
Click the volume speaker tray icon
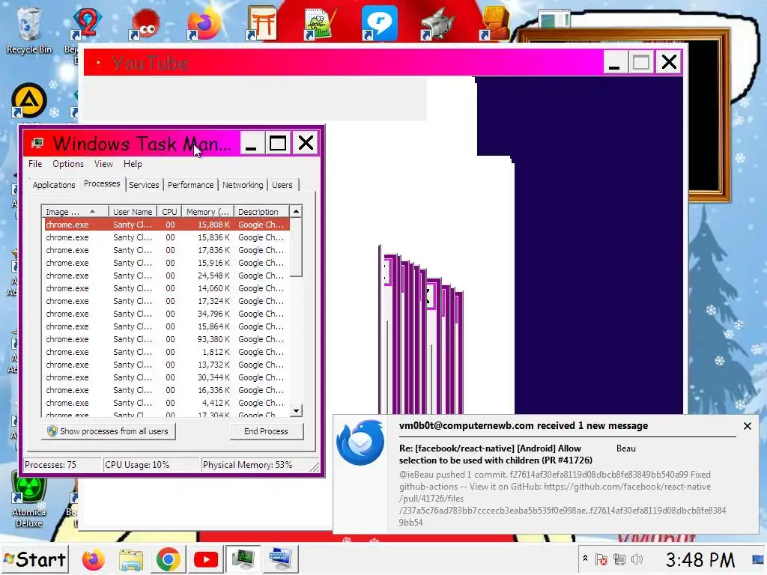pos(637,559)
